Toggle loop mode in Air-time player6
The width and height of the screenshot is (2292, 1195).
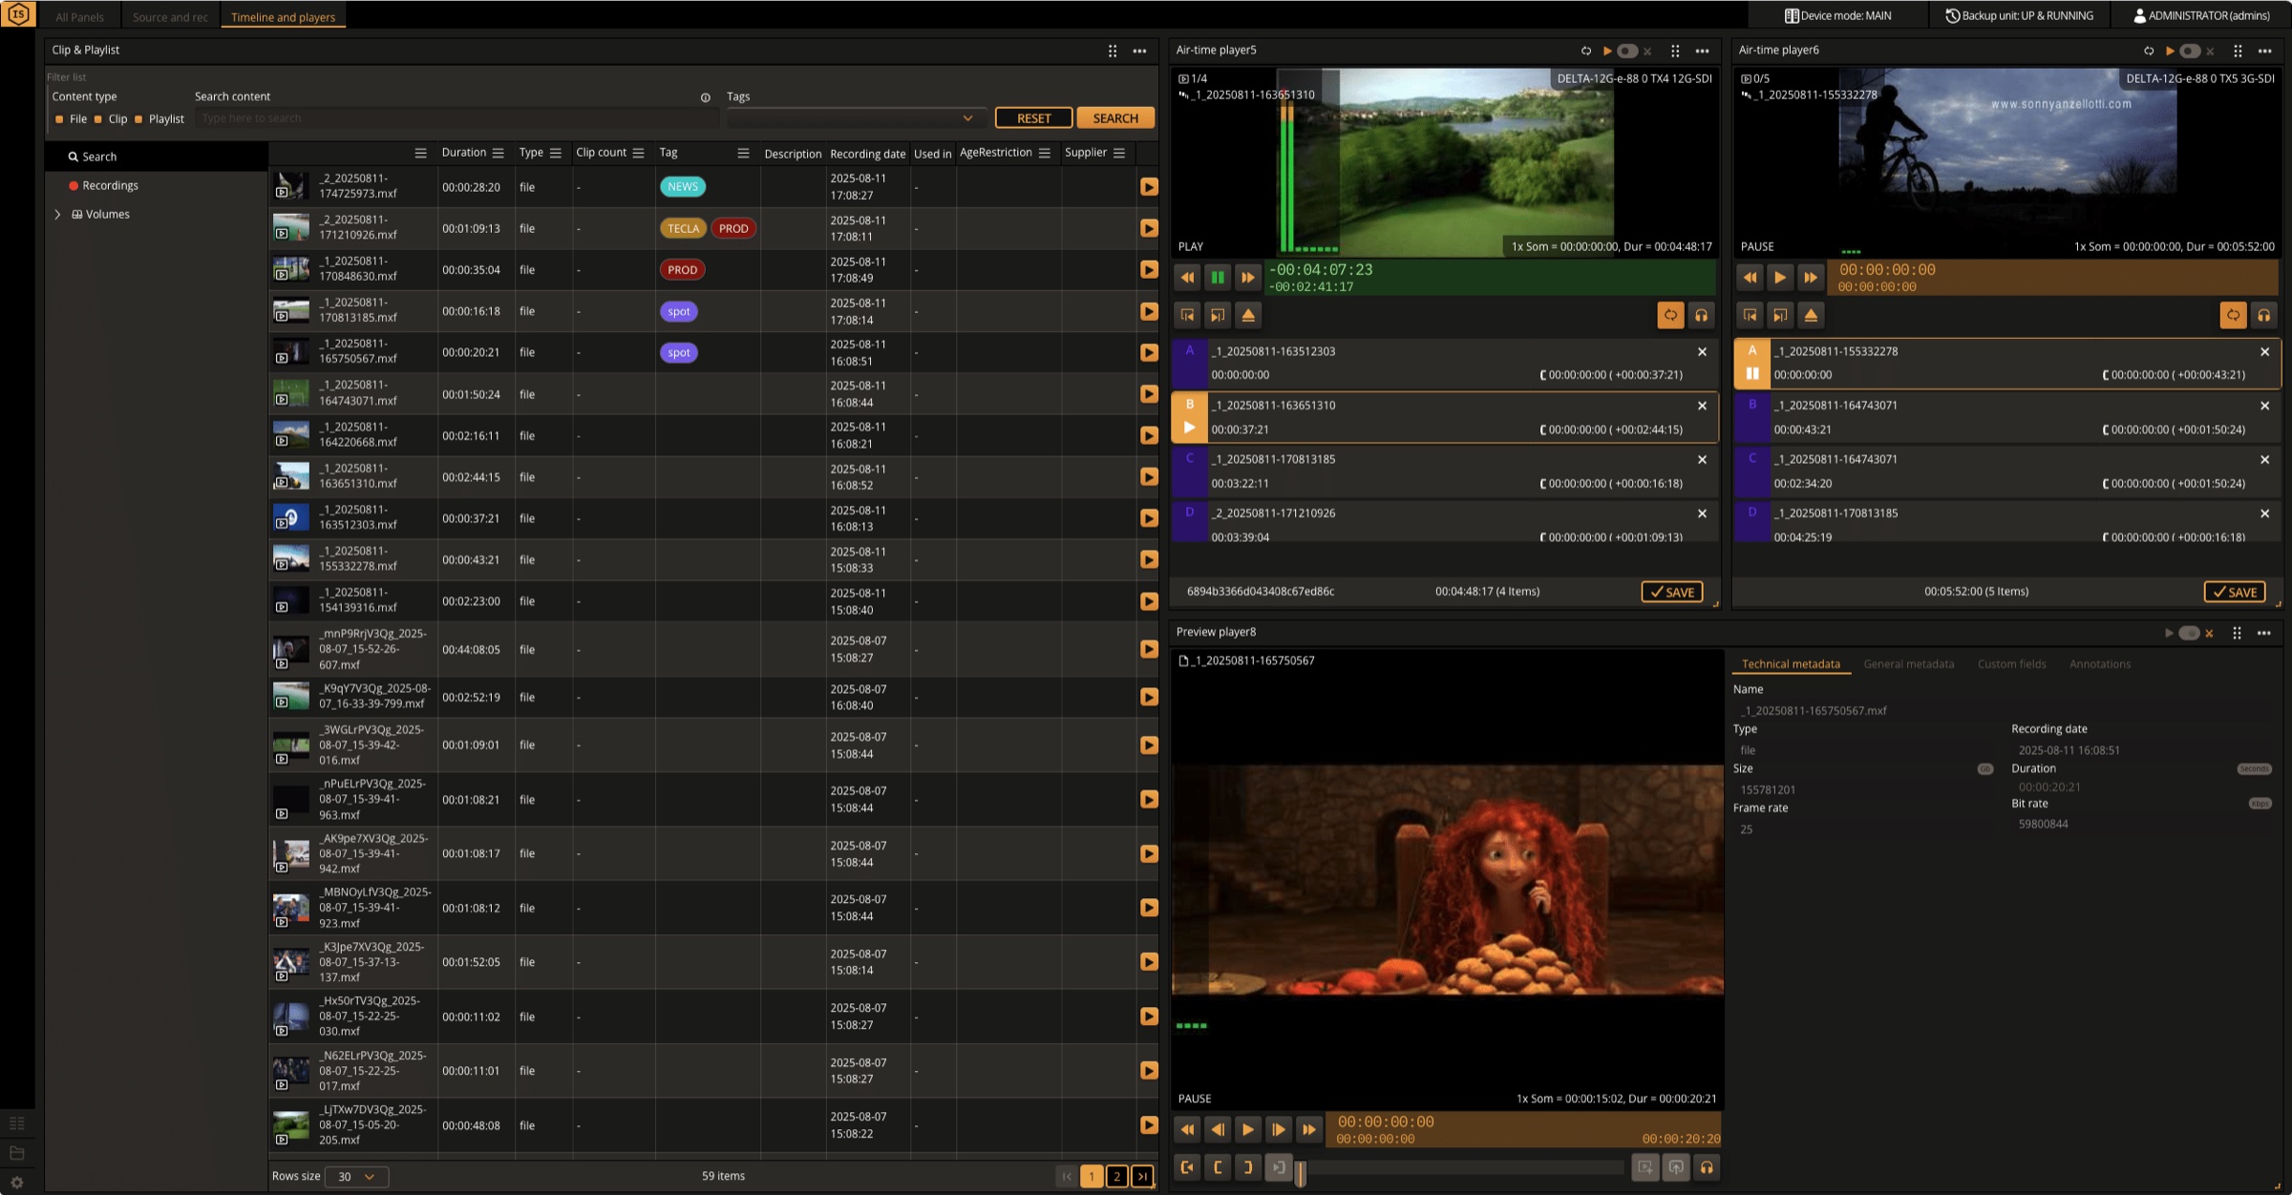2233,315
